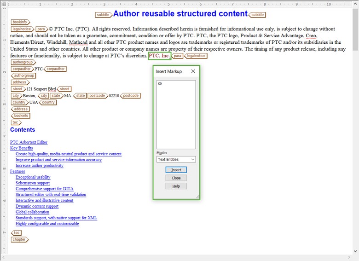The height and width of the screenshot is (261, 359).
Task: Click the Close button in Insert Markup dialog
Action: point(176,178)
